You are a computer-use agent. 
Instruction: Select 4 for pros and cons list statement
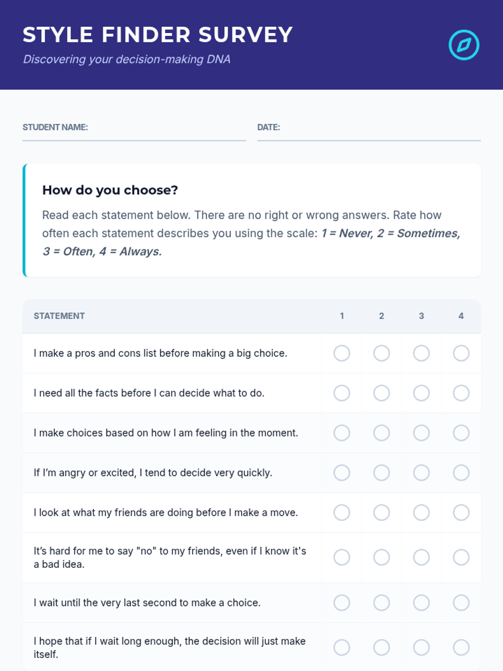click(461, 353)
